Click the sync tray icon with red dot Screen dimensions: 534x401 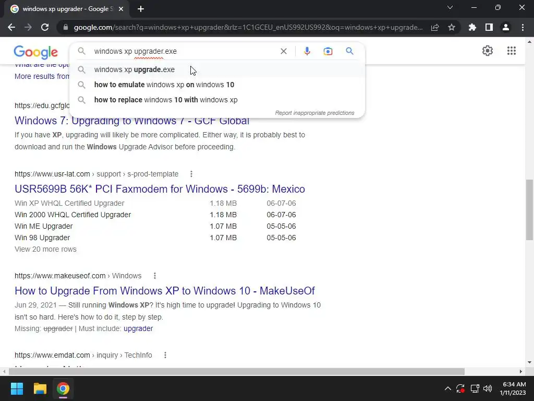460,388
